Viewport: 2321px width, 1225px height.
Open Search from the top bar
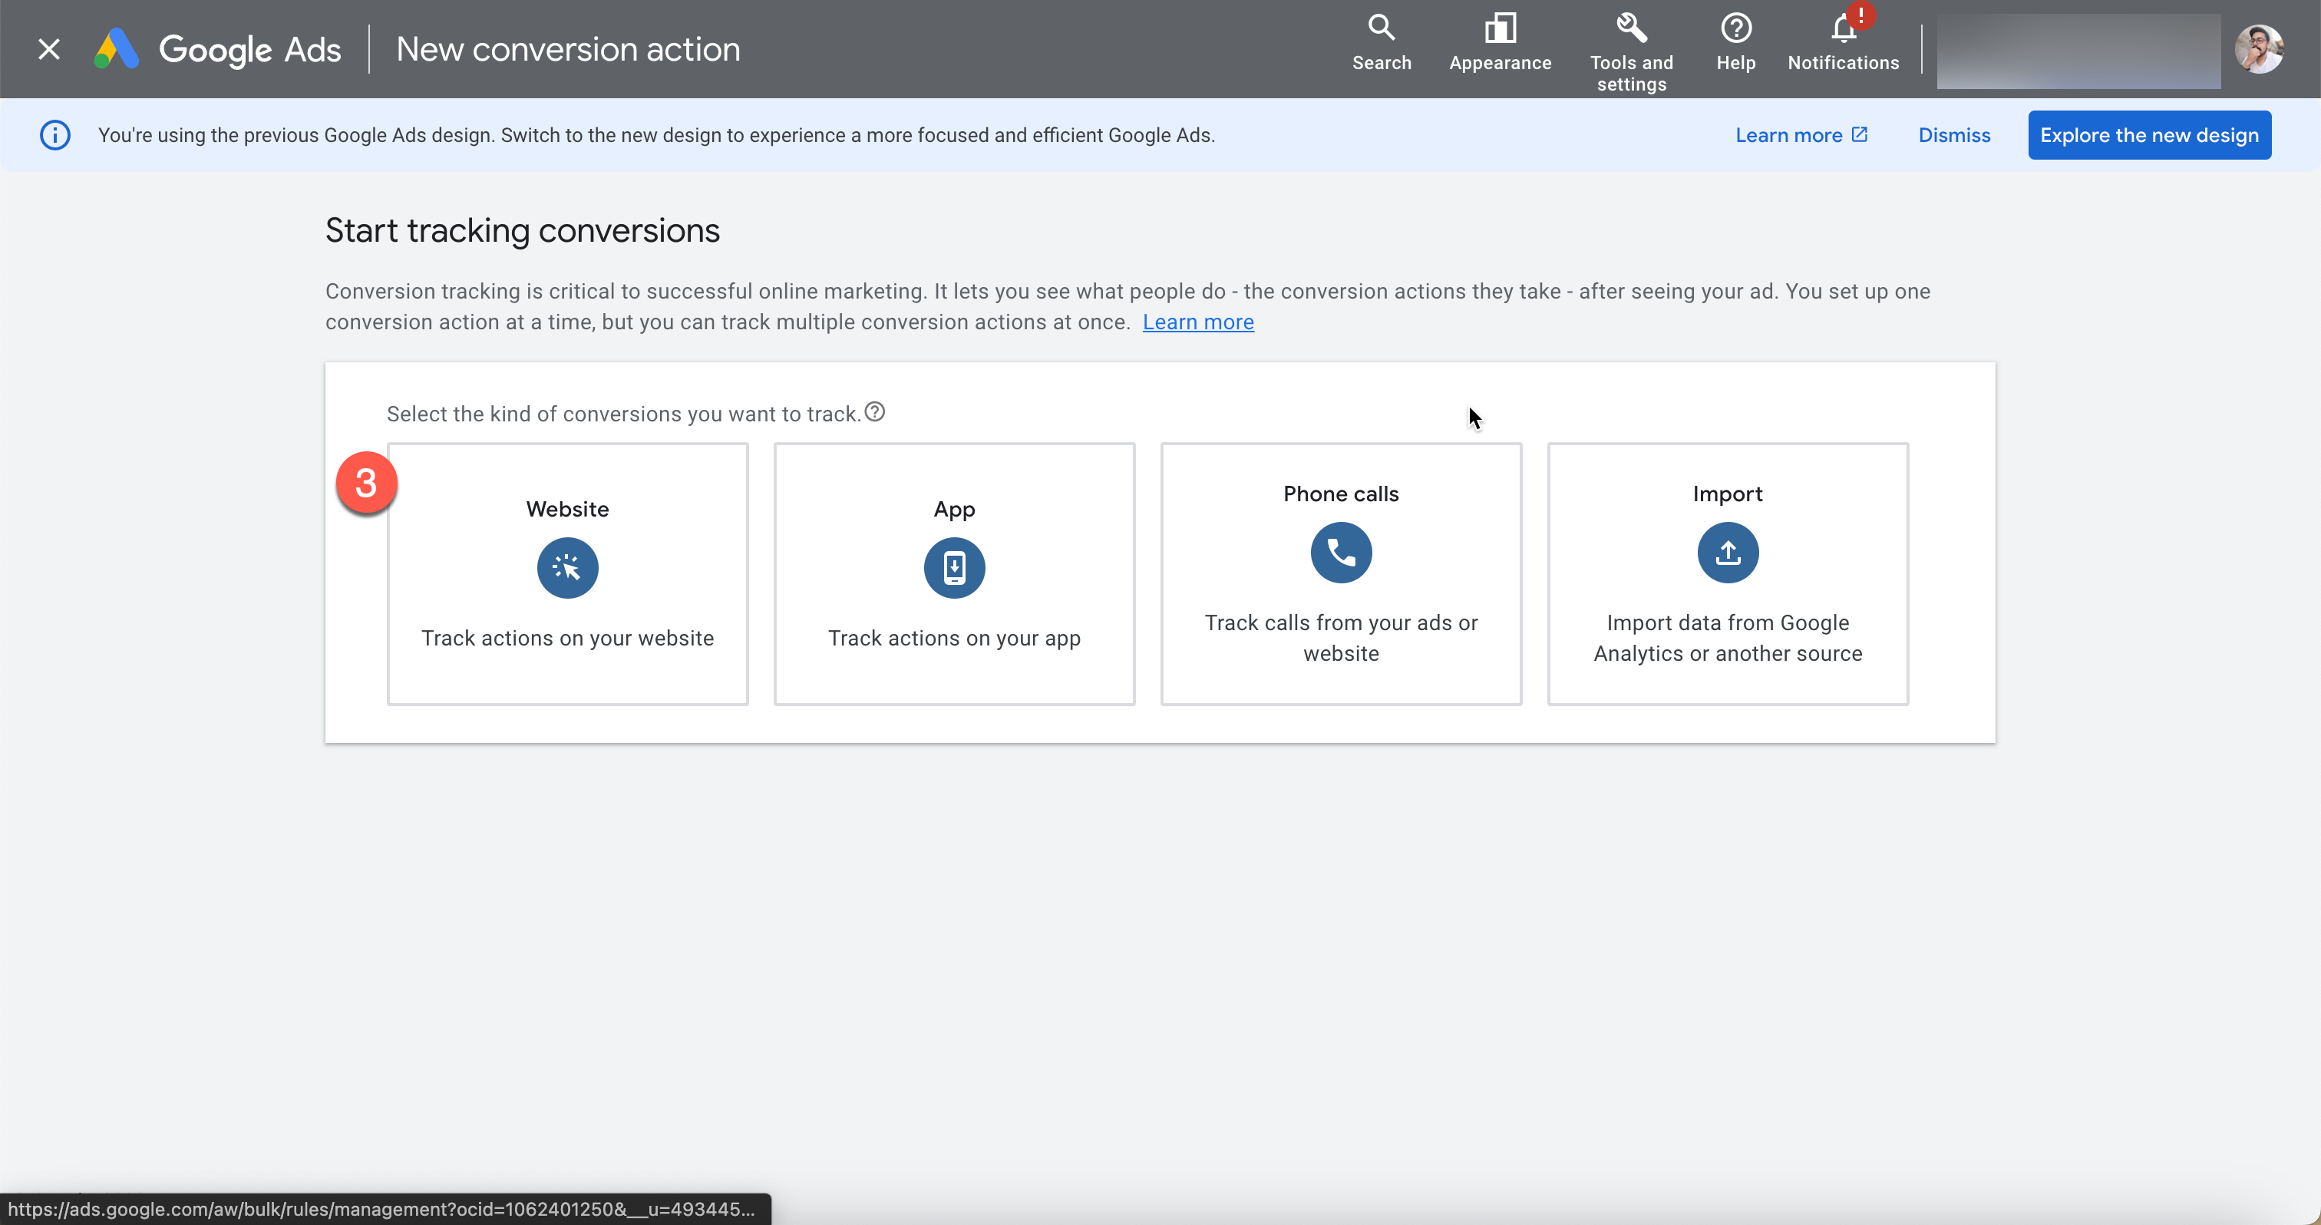pos(1382,42)
